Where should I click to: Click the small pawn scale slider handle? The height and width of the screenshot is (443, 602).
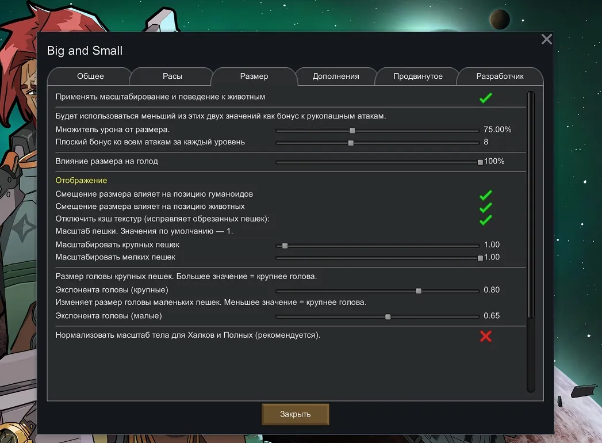(480, 258)
